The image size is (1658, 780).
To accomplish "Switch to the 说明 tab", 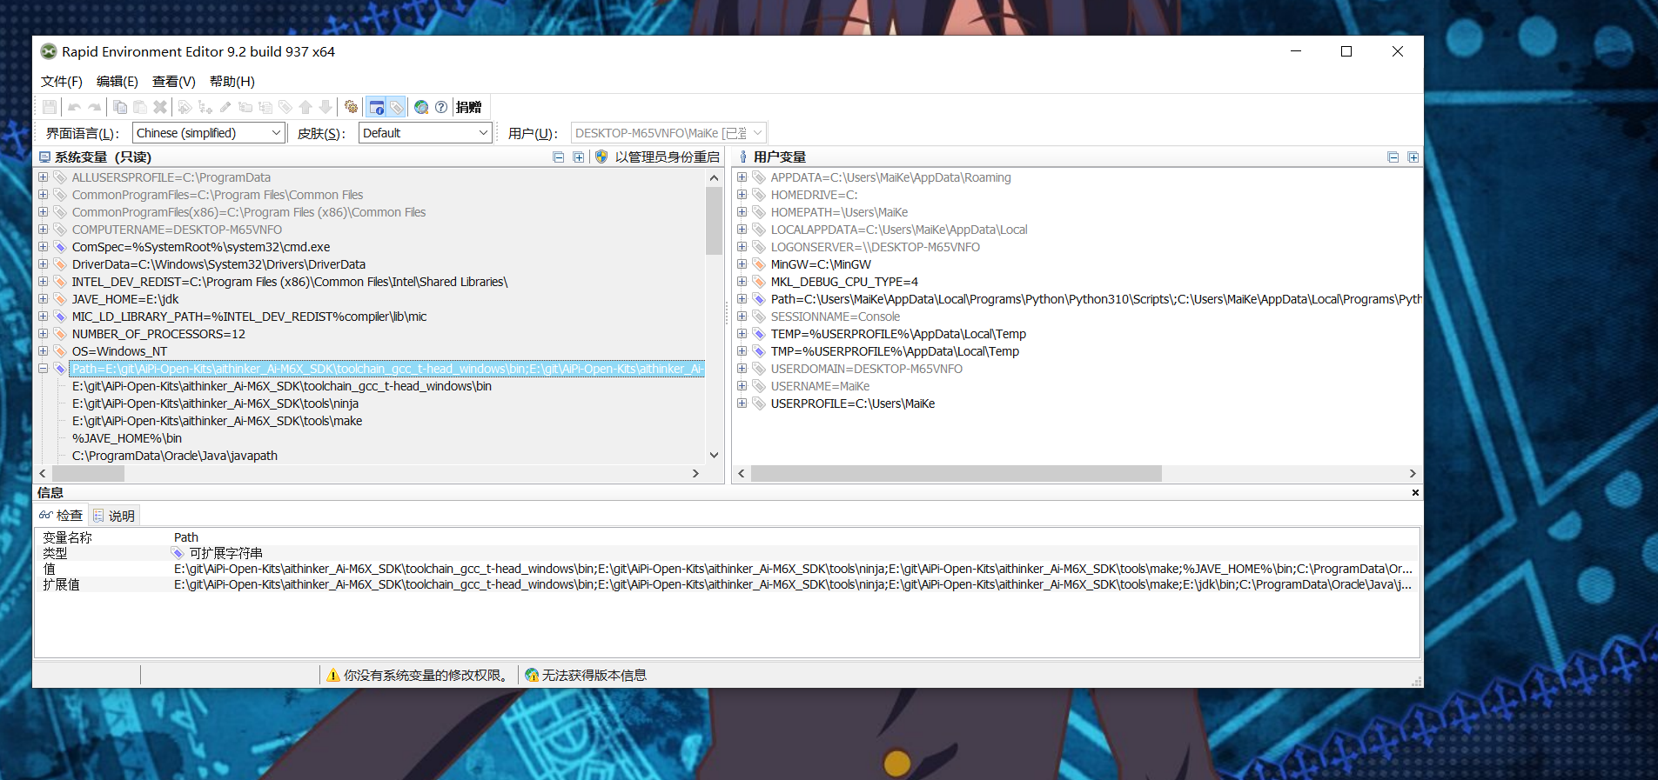I will tap(114, 516).
